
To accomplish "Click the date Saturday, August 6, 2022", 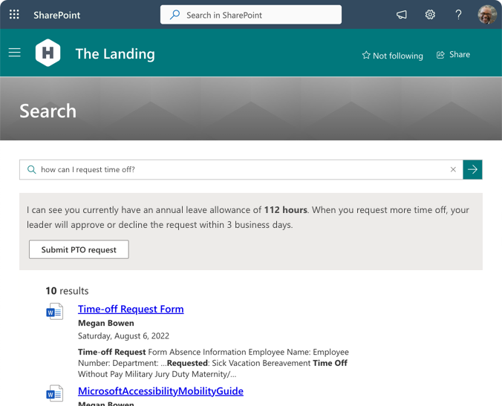I will (x=123, y=336).
